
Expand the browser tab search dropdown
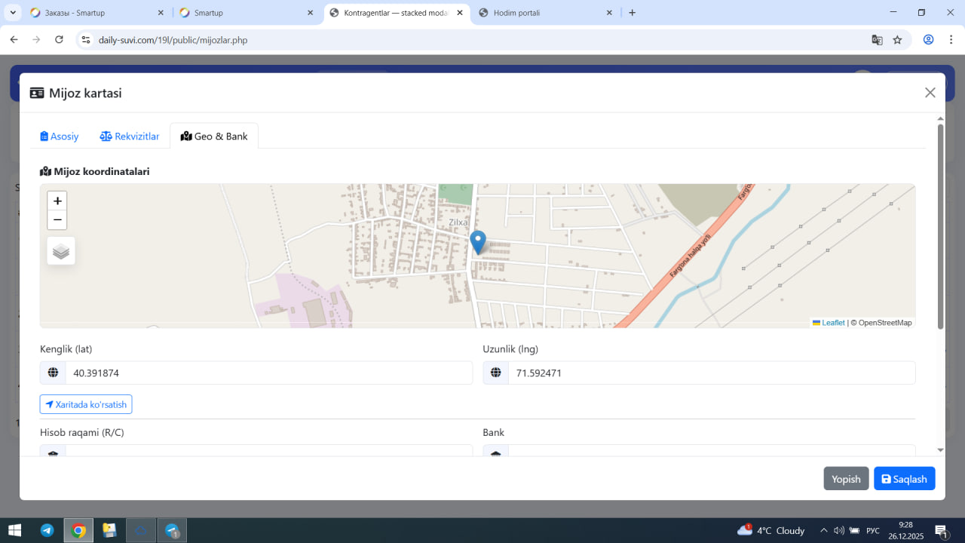(x=14, y=13)
